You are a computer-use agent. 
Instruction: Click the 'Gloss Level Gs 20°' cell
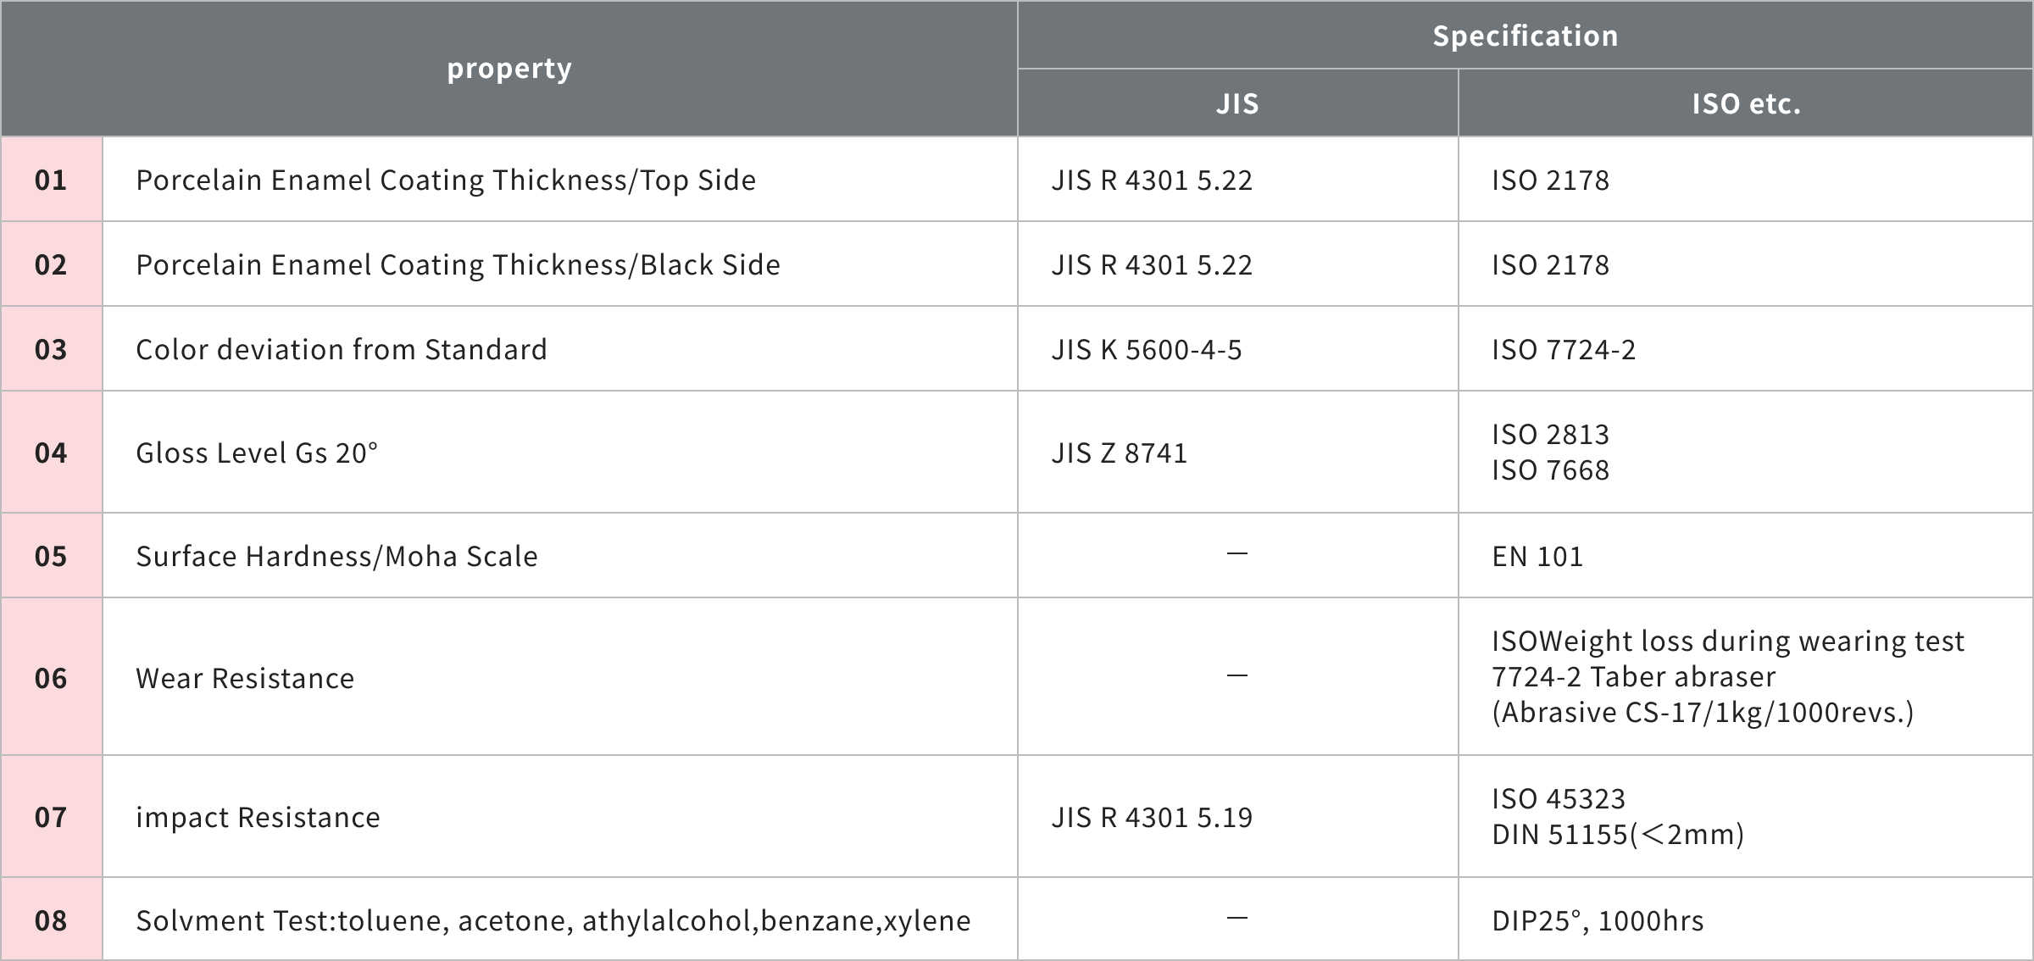[257, 453]
